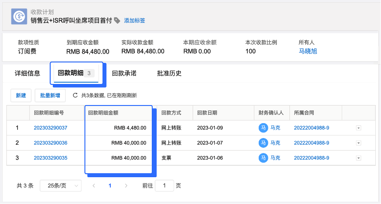Screen dimensions: 381x204
Task: Go to the next page arrow
Action: (x=126, y=186)
